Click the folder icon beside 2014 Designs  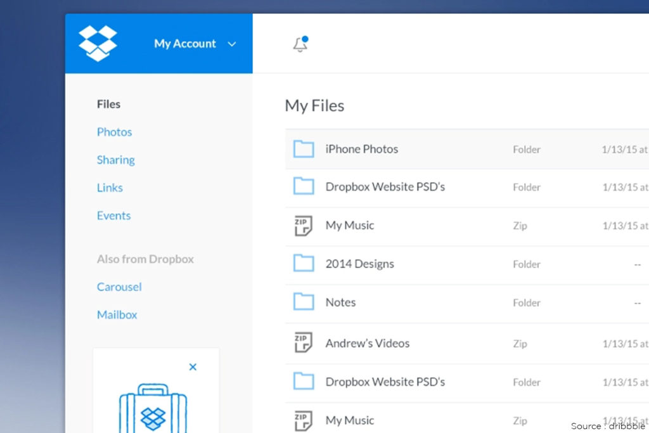tap(304, 263)
